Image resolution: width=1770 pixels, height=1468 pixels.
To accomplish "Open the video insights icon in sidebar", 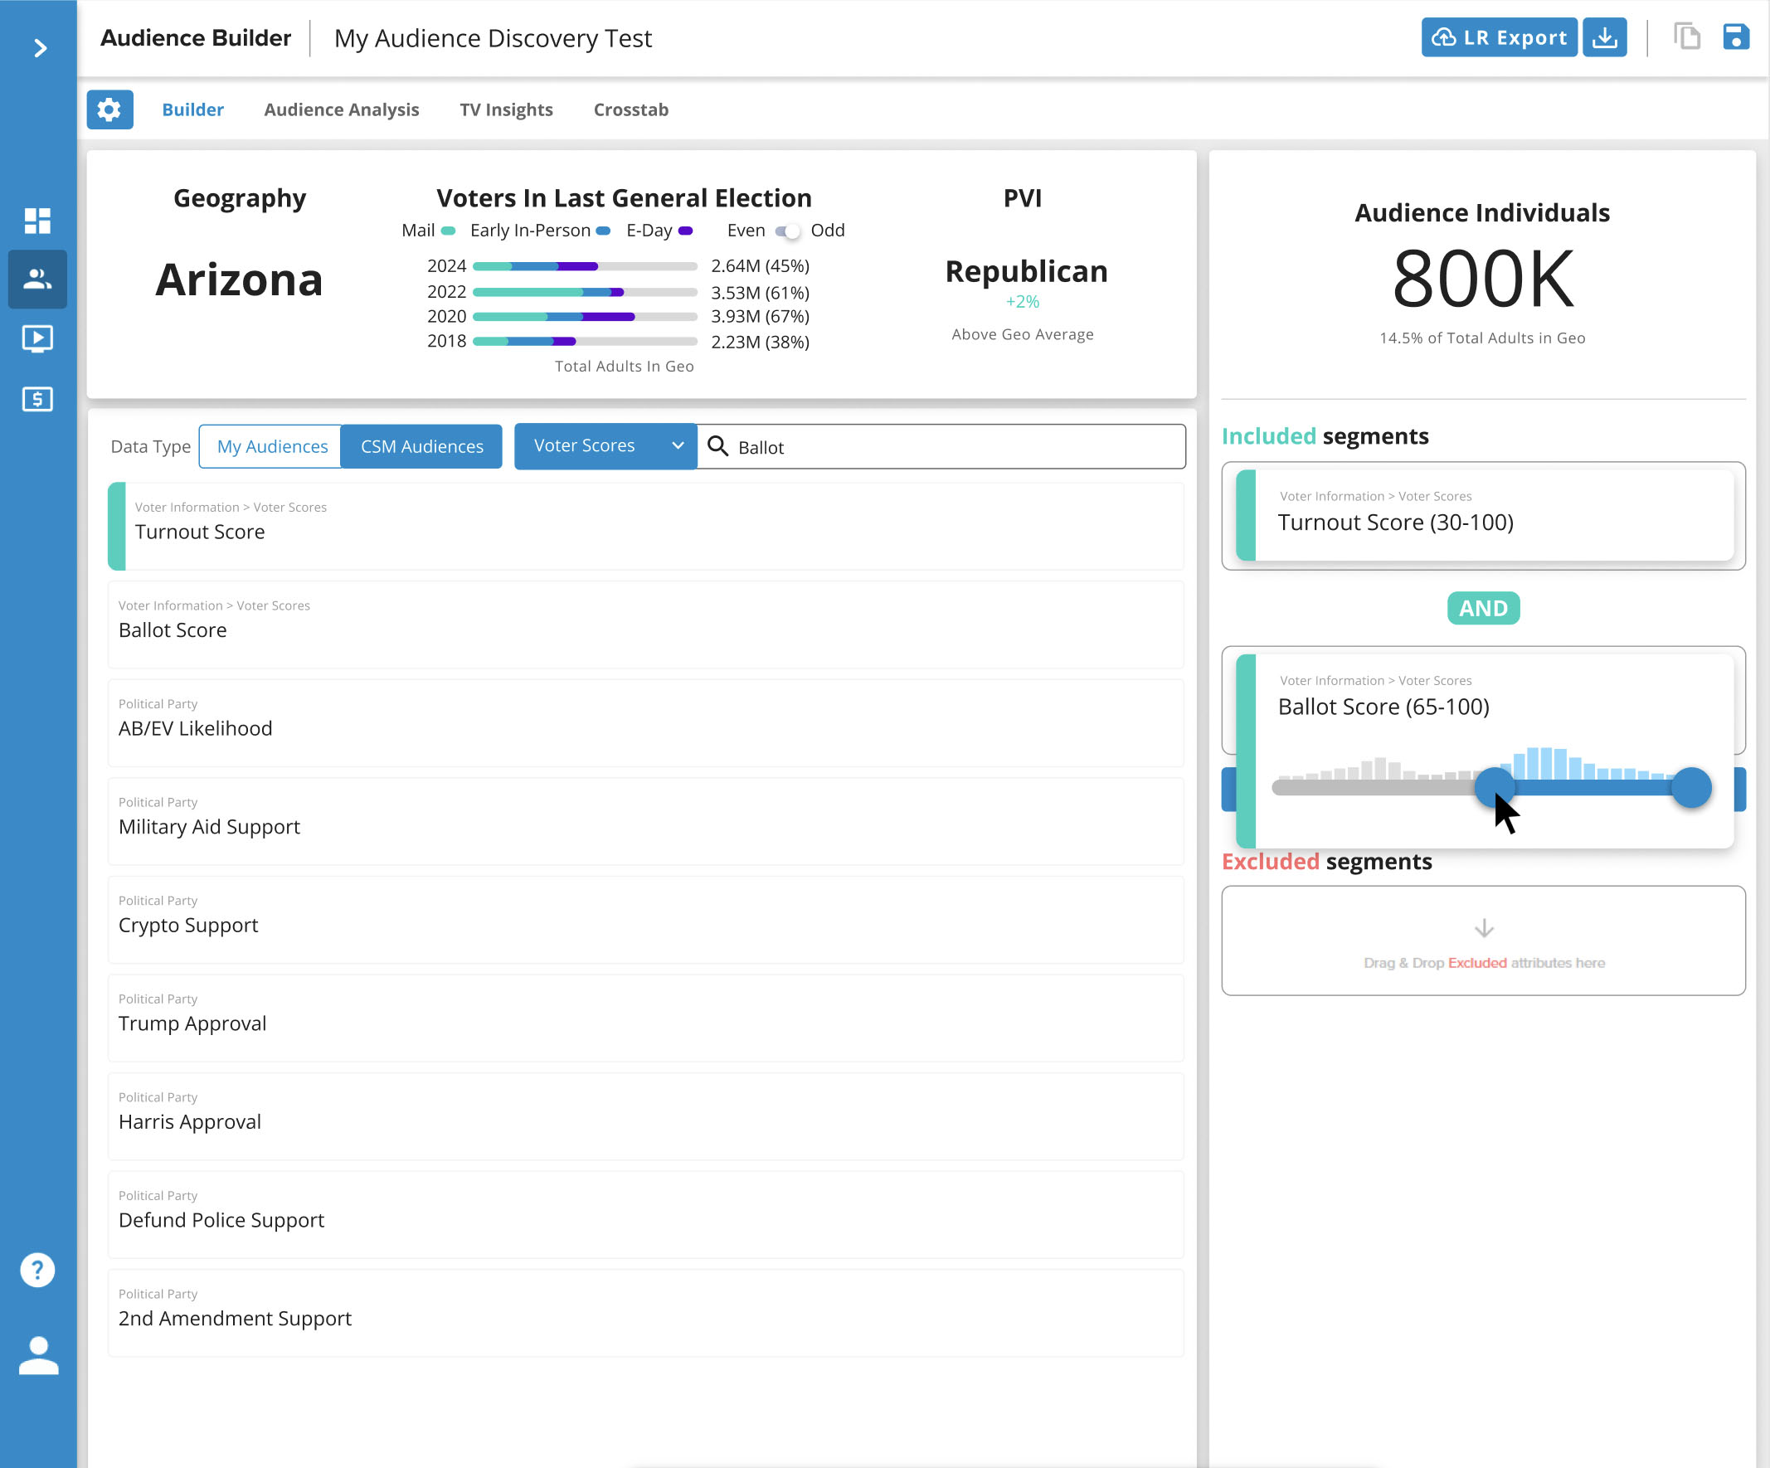I will [37, 338].
